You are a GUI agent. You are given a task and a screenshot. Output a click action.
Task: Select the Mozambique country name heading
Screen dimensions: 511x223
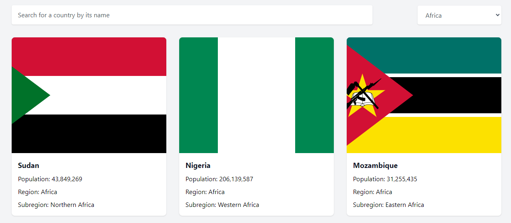tap(375, 166)
